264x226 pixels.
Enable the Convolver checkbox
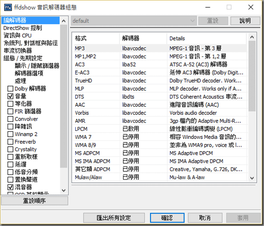point(10,119)
